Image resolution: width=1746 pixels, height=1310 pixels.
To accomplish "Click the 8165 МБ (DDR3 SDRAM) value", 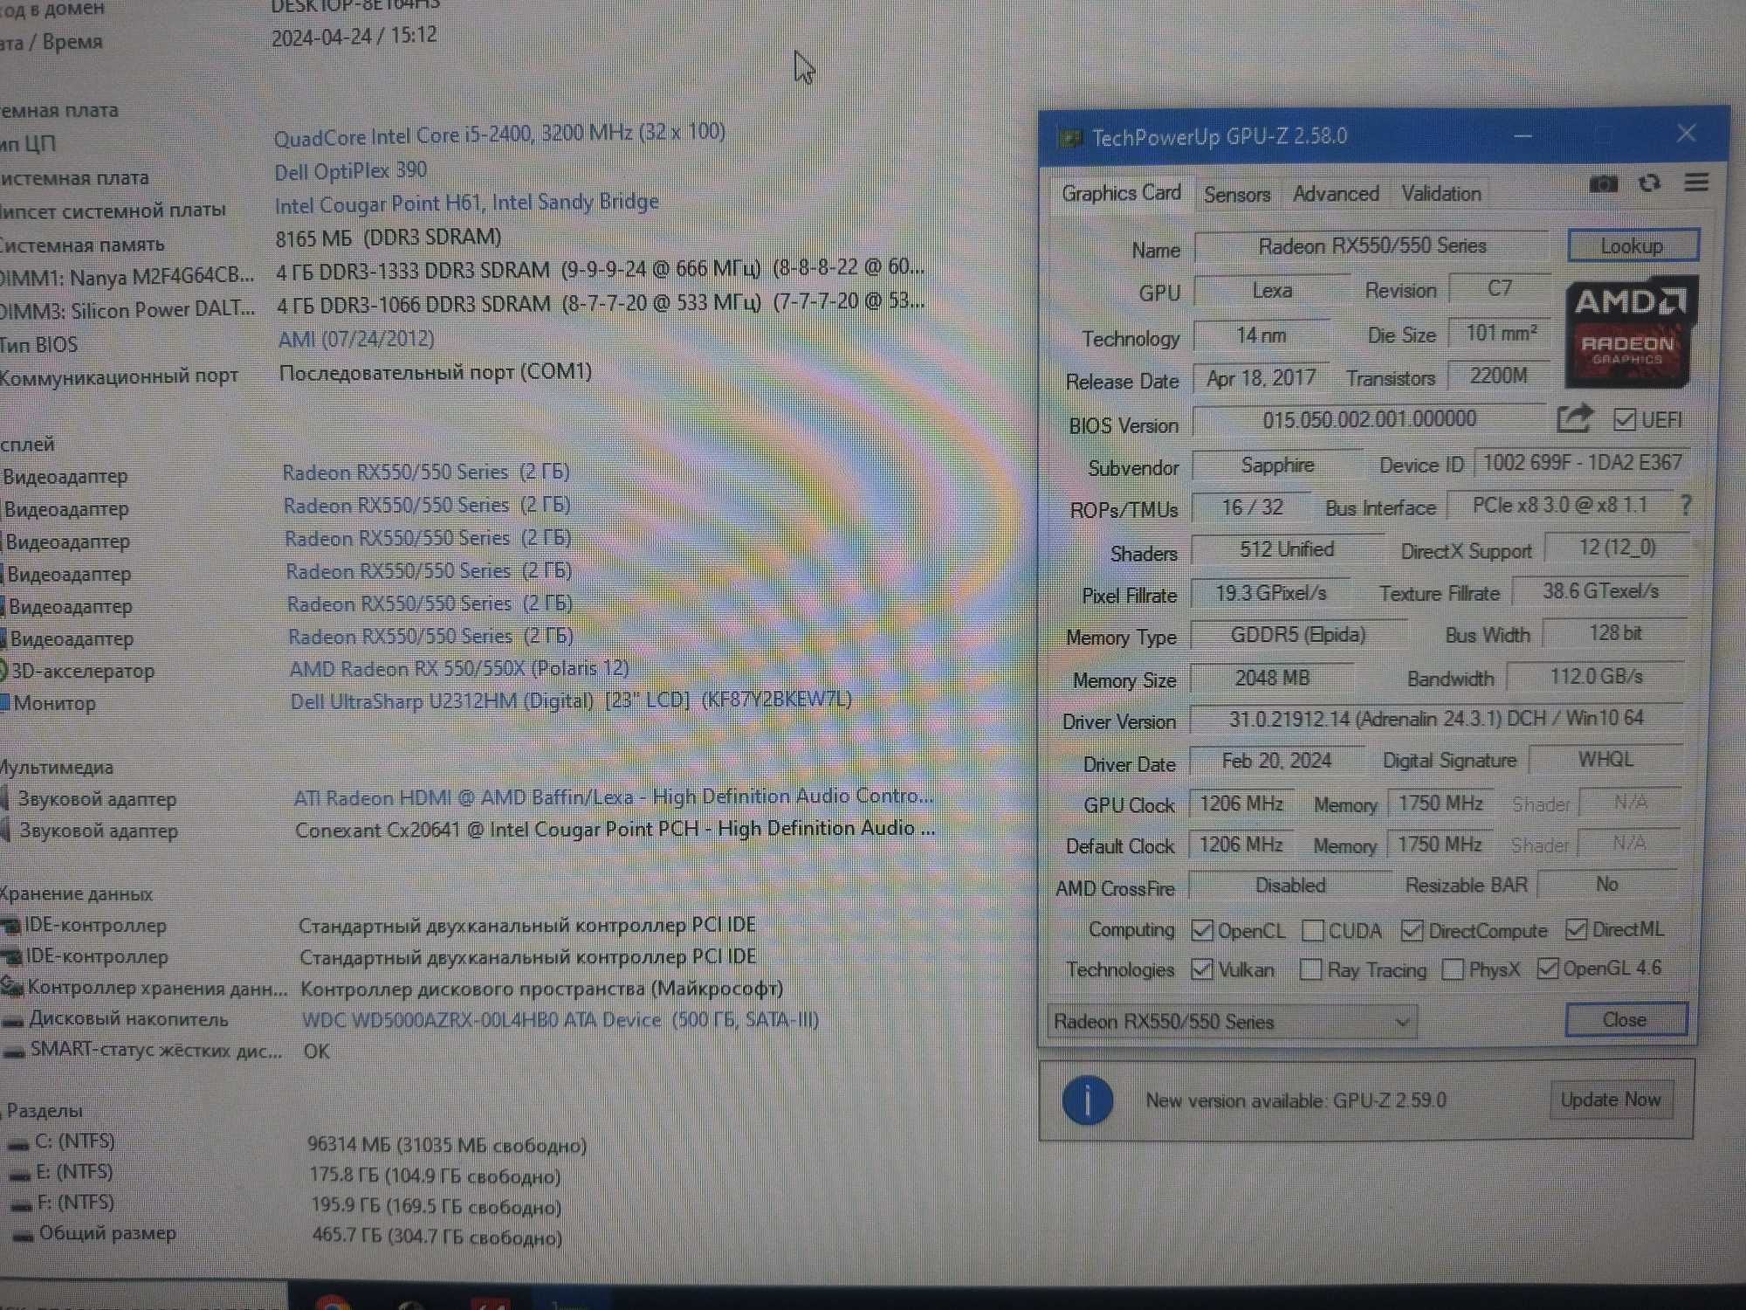I will click(388, 238).
